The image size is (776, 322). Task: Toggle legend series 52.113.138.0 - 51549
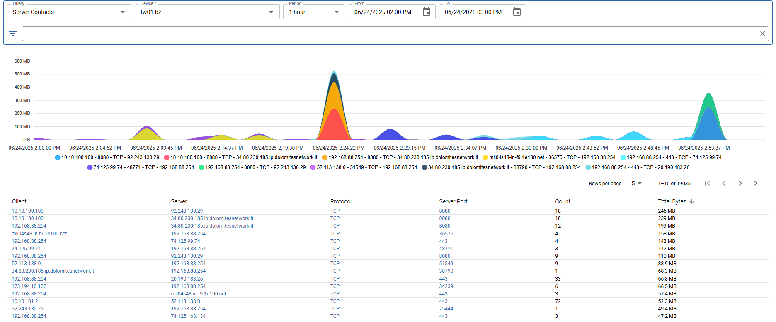[x=364, y=167]
